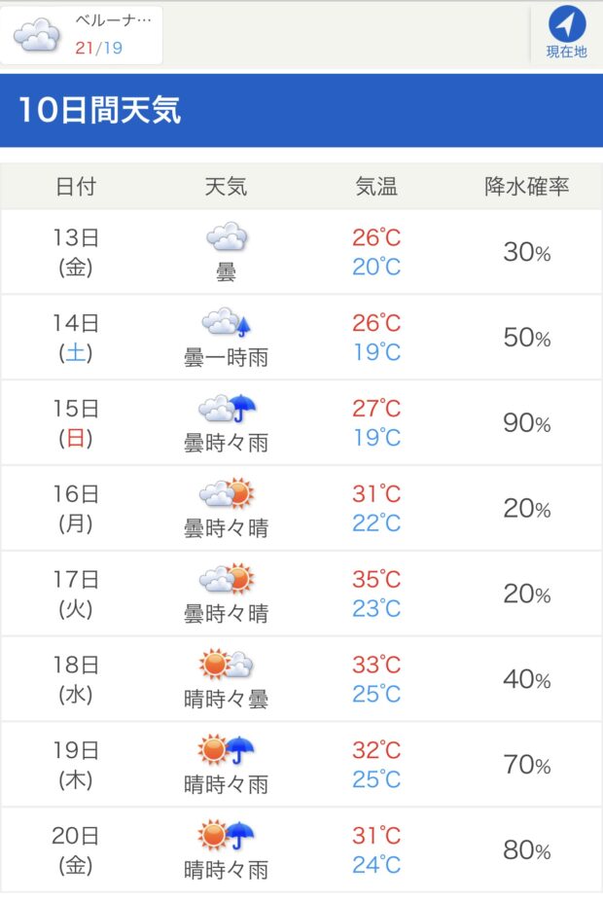Open the ベルーナ location weather card
603x902 pixels.
pyautogui.click(x=82, y=35)
